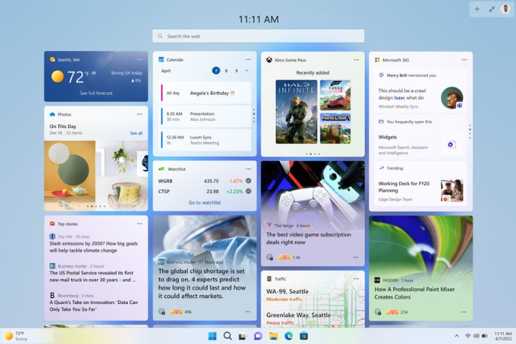Open Top stories widget more options
516x344 pixels.
[140, 224]
